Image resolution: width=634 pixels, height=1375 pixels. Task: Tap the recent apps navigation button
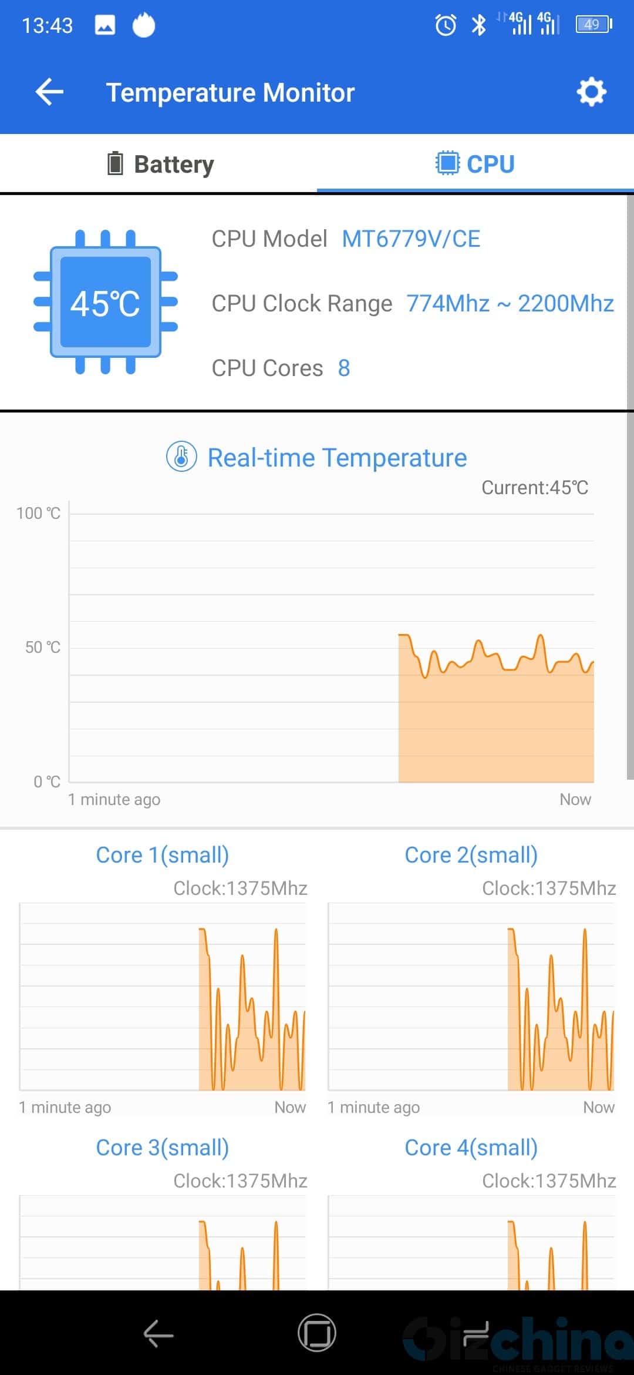[x=475, y=1333]
